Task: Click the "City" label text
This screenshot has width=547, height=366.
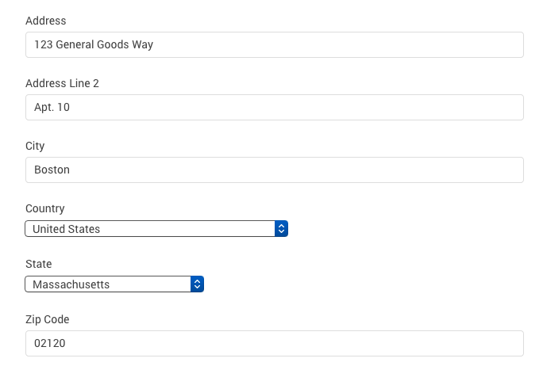Action: tap(35, 146)
